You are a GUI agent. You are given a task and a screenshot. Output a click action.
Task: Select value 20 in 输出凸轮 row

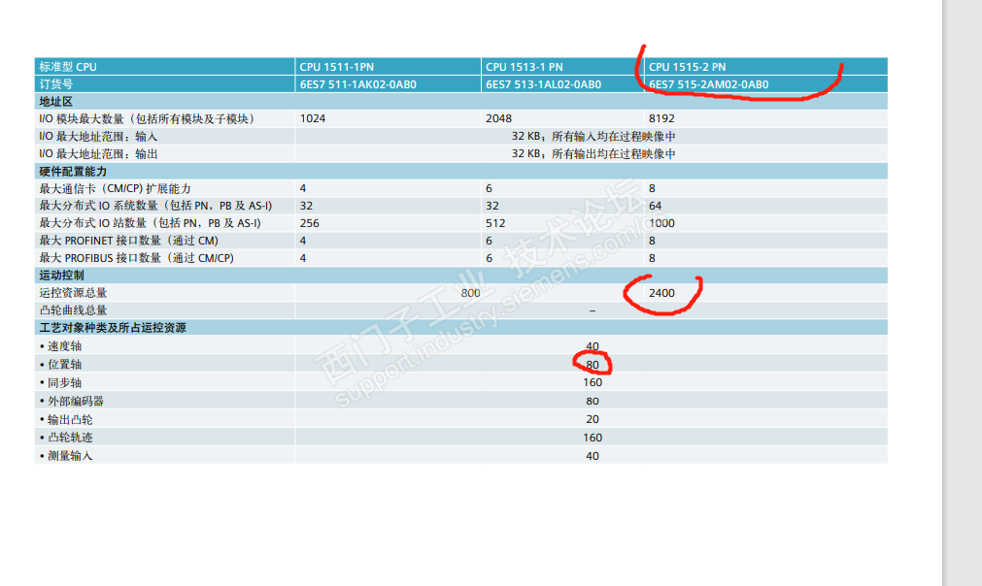(x=593, y=419)
